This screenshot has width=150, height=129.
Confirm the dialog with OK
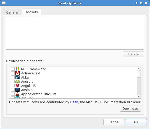136,122
